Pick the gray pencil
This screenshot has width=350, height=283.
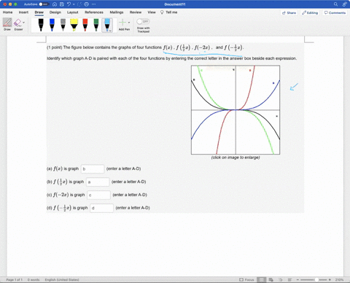63,25
